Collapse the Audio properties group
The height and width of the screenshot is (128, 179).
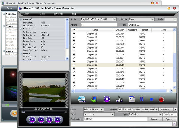pos(21,54)
